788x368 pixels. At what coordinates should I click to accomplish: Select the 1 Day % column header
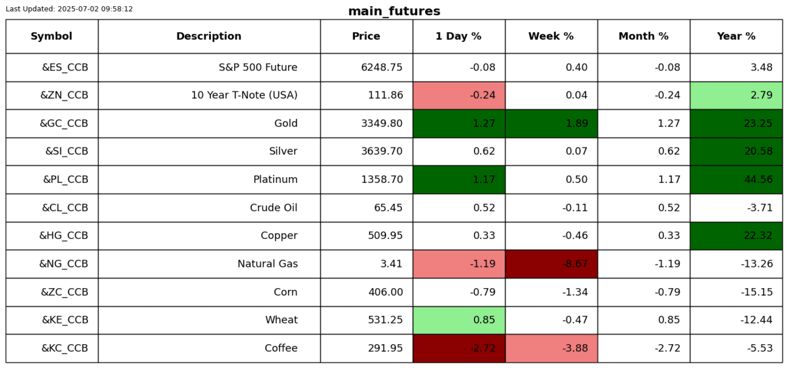point(459,37)
